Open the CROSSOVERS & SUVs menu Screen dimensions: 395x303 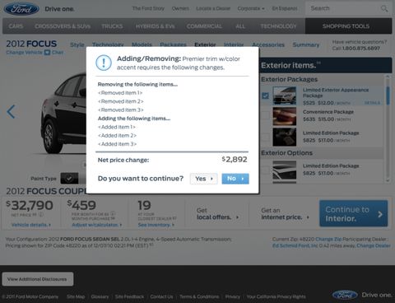63,26
